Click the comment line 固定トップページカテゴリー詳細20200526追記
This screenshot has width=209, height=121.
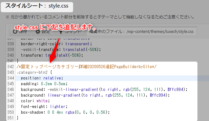(87, 67)
